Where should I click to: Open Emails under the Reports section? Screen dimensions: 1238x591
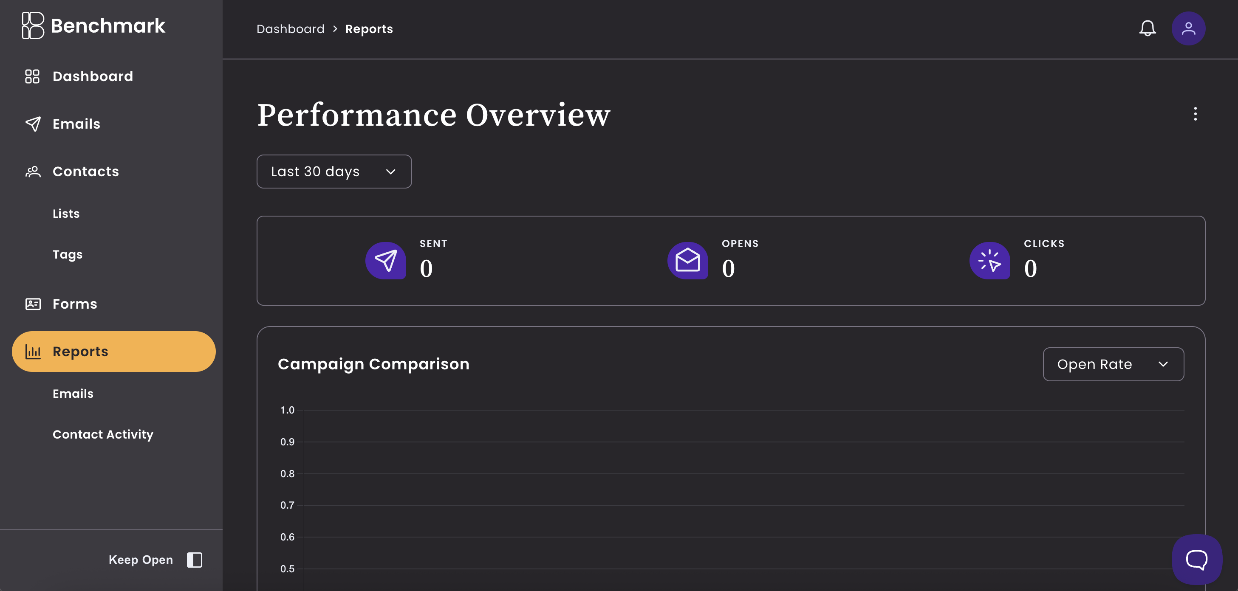coord(73,393)
